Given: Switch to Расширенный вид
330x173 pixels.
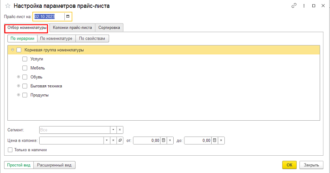Looking at the screenshot, I should click(54, 165).
